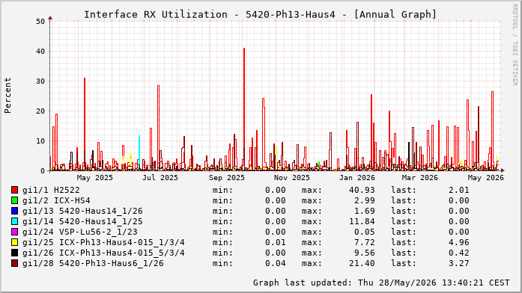
Task: Click the min value 0.01
Action: click(x=276, y=242)
